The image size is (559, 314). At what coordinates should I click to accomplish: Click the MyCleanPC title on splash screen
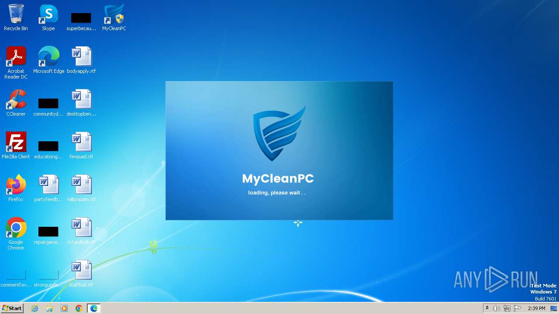[278, 178]
